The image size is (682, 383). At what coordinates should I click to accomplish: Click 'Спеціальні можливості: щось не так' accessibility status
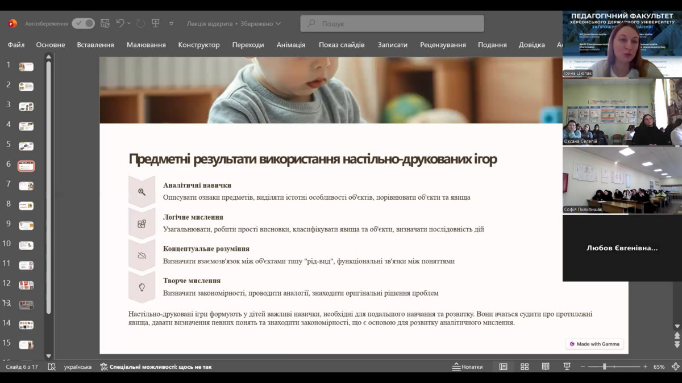156,367
